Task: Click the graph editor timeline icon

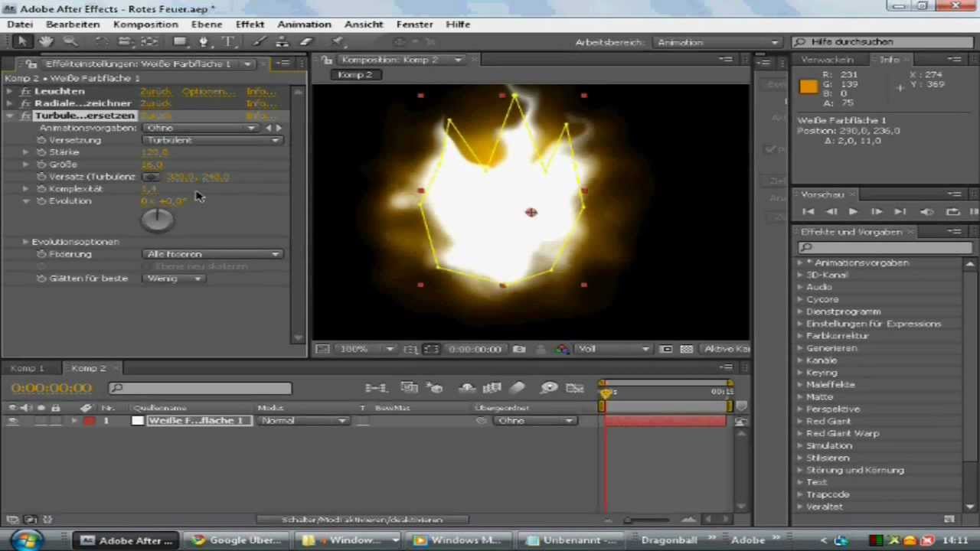Action: coord(575,388)
